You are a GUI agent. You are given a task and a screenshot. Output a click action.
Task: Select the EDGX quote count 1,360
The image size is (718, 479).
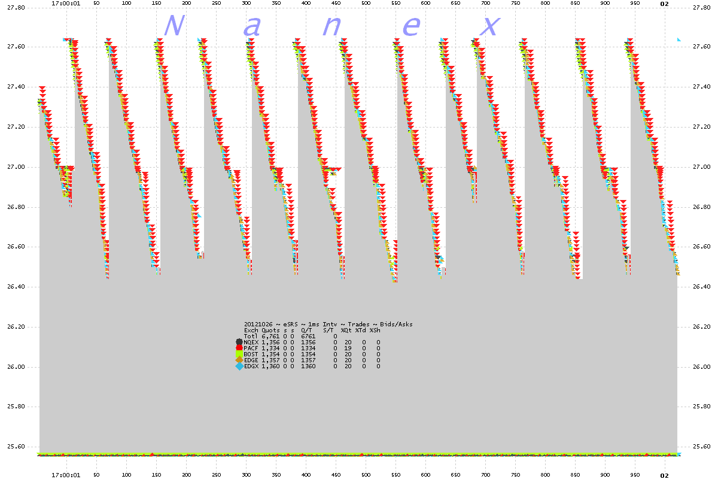click(271, 366)
